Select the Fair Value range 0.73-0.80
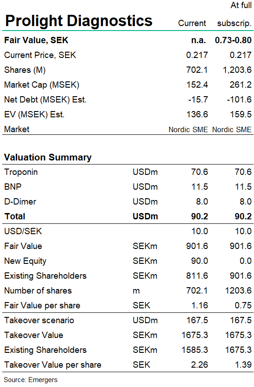This screenshot has width=254, height=387. 233,40
